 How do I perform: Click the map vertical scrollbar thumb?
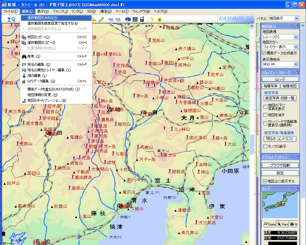pos(251,144)
